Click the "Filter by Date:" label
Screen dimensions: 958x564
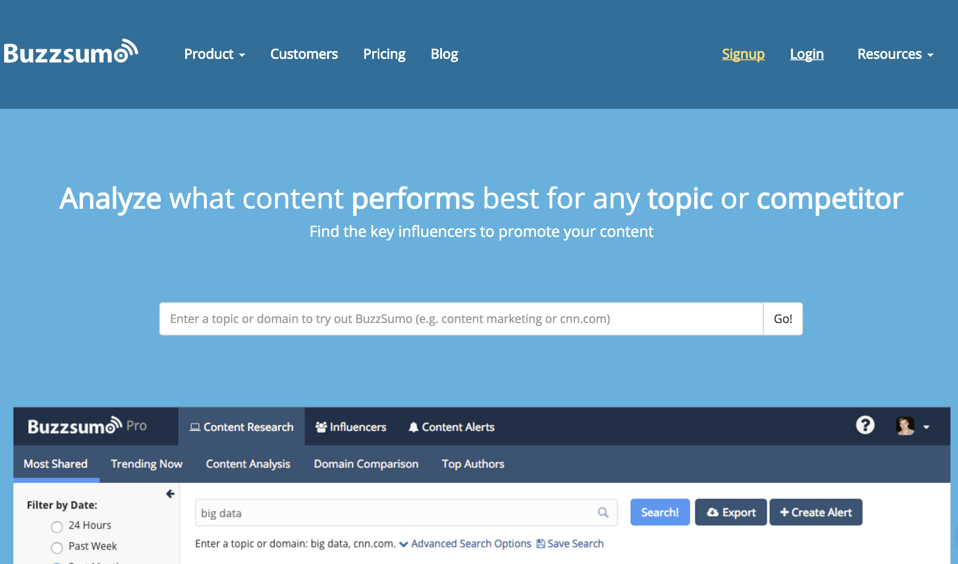coord(62,505)
